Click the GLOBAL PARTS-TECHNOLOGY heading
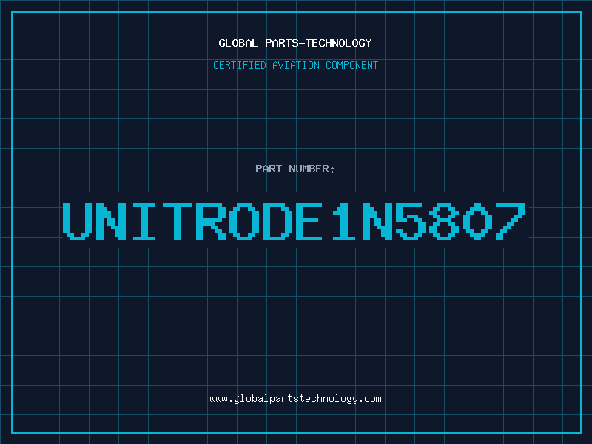Screen dimensions: 592x444 tap(295, 43)
